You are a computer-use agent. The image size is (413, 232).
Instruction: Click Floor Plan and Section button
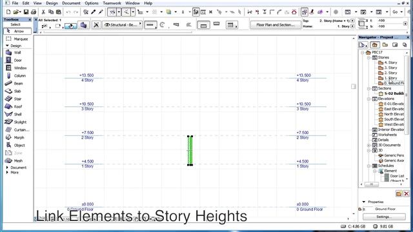[x=276, y=24]
